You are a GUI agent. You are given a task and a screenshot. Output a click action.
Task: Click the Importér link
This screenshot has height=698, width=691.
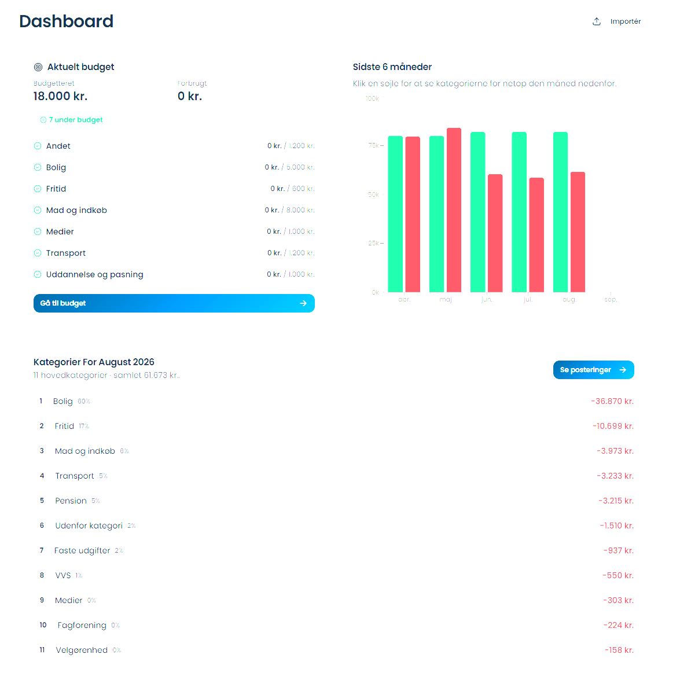click(x=617, y=21)
